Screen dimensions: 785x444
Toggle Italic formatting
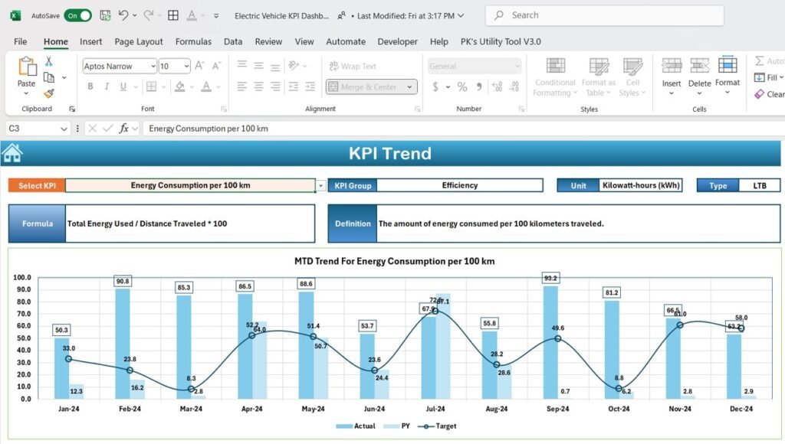tap(107, 86)
